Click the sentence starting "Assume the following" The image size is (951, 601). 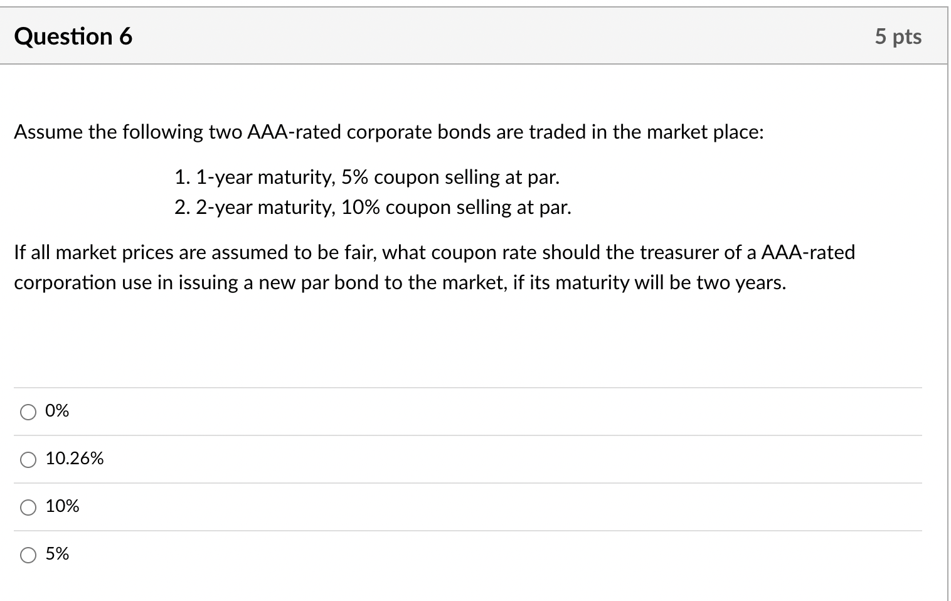(x=388, y=132)
